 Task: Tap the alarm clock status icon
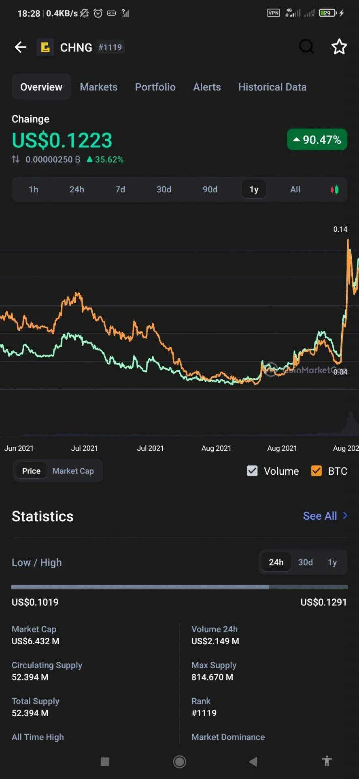98,13
